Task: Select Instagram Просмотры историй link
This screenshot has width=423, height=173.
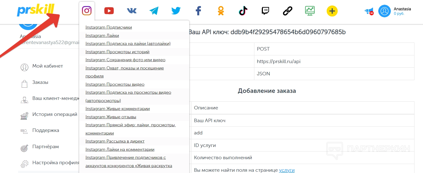Action: [117, 52]
